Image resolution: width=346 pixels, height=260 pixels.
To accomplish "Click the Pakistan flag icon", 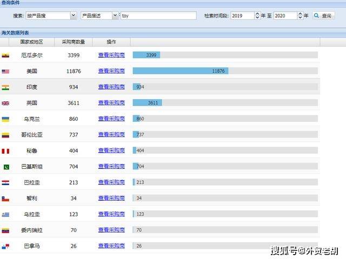I will (x=5, y=167).
